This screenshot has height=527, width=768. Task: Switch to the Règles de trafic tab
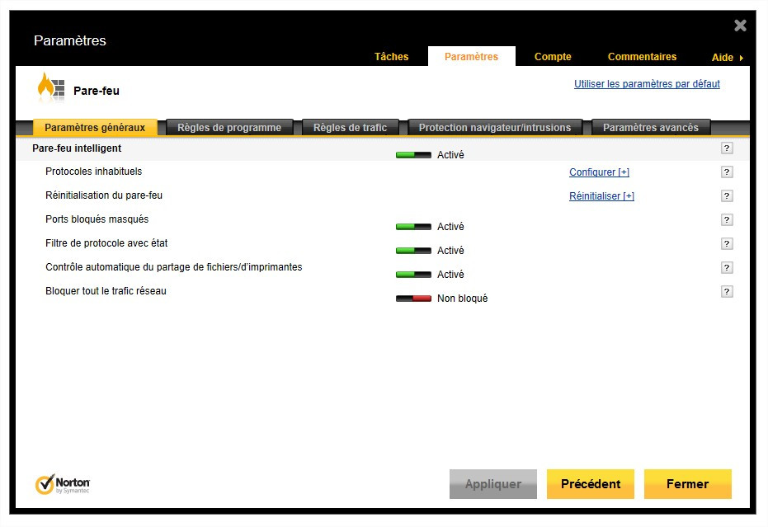tap(351, 127)
